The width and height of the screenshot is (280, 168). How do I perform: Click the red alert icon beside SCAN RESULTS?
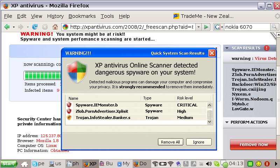point(266,48)
